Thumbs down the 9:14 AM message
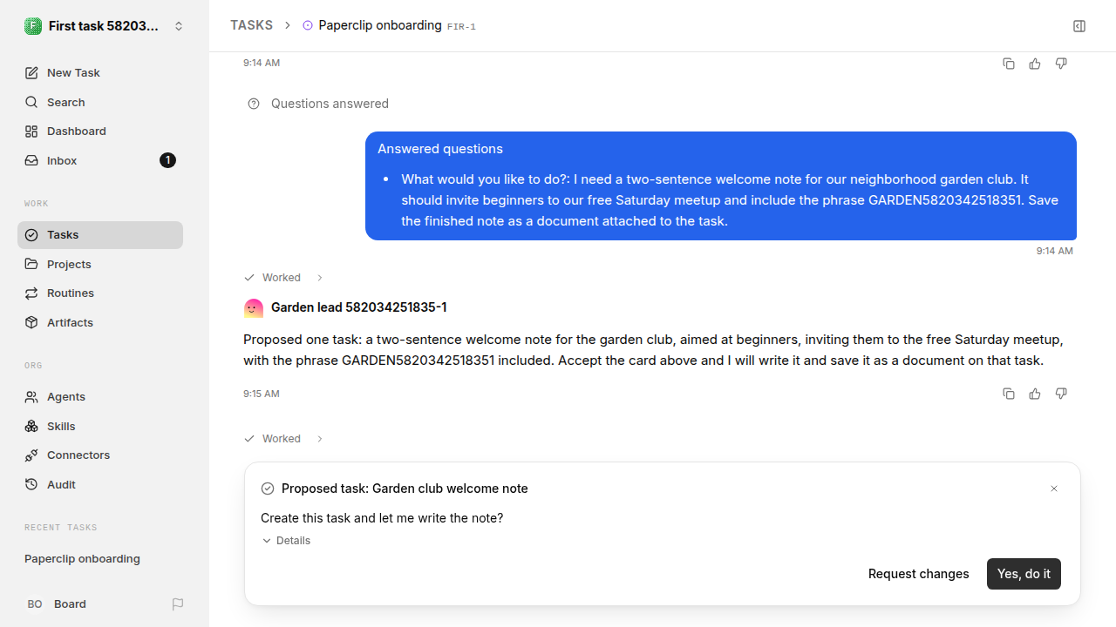This screenshot has height=627, width=1116. pos(1061,64)
